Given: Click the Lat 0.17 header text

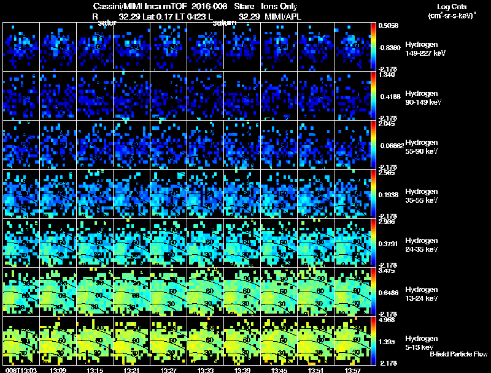Looking at the screenshot, I should 157,17.
